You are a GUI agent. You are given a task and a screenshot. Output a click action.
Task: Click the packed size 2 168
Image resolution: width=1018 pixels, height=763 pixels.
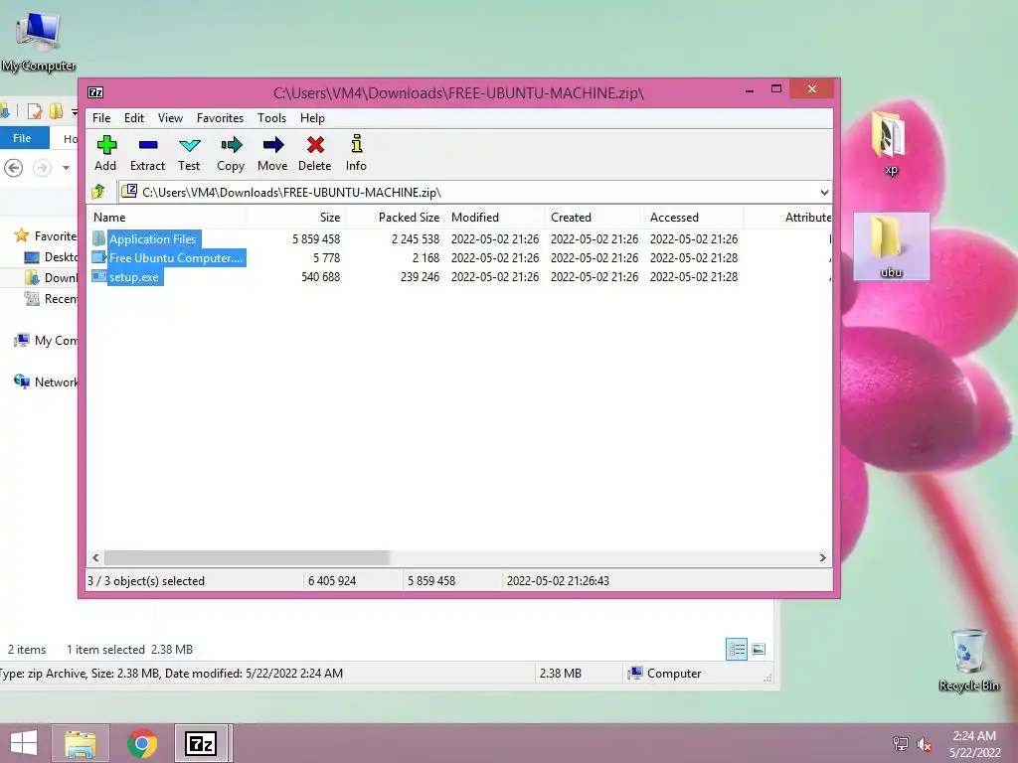(425, 257)
